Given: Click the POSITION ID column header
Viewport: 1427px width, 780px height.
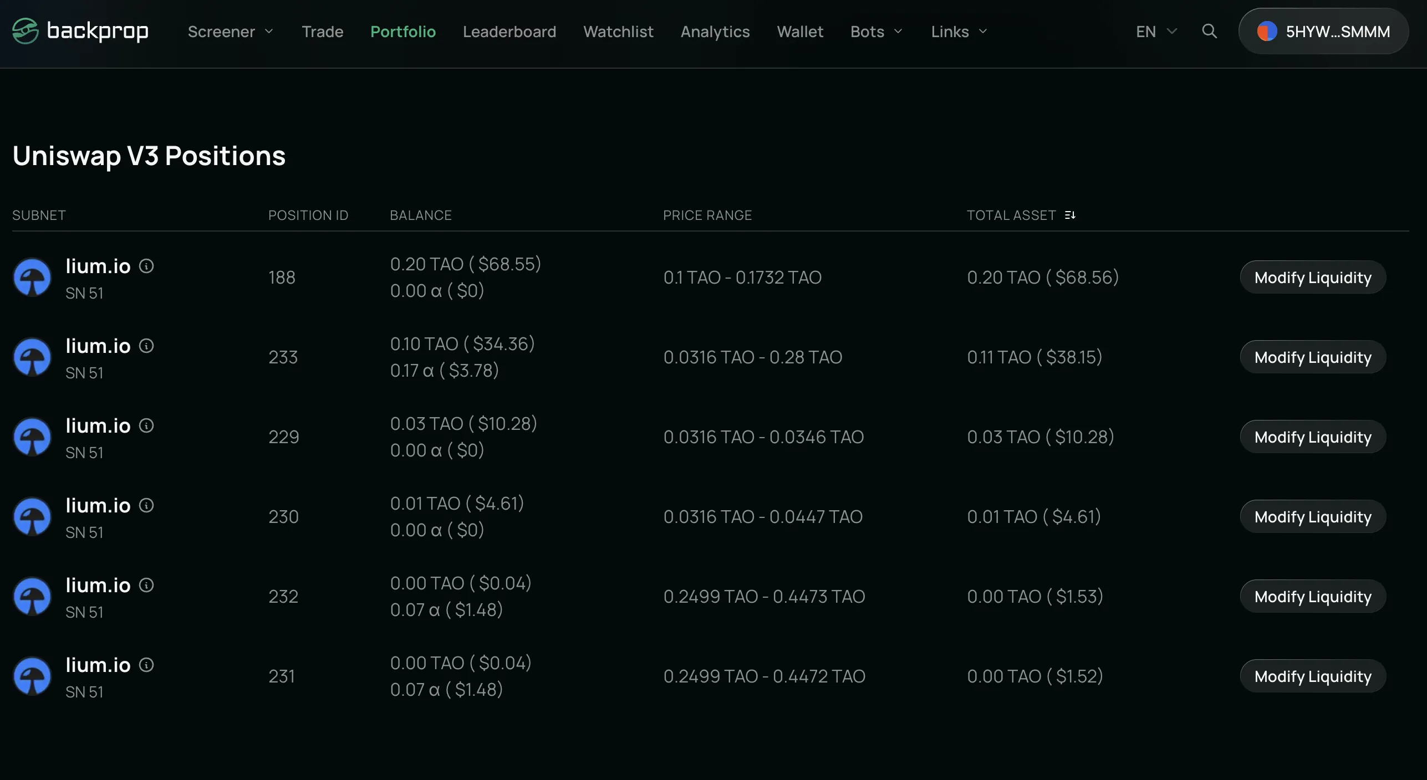Looking at the screenshot, I should pyautogui.click(x=308, y=215).
